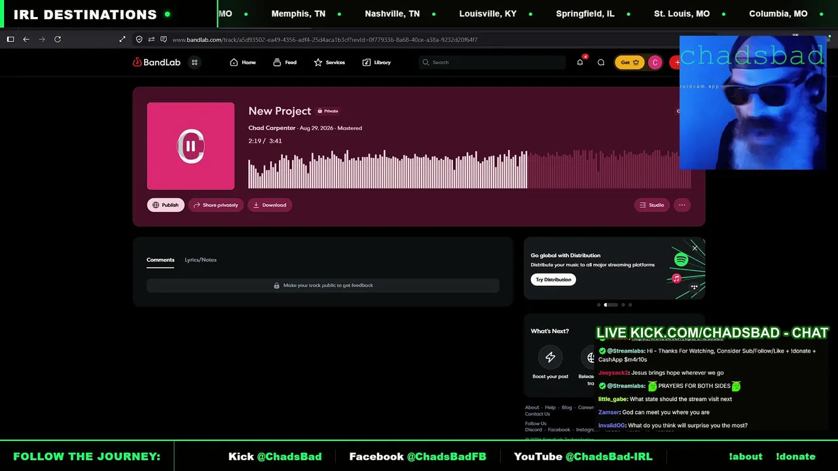Open the chat messages icon
The image size is (838, 471).
(x=601, y=62)
